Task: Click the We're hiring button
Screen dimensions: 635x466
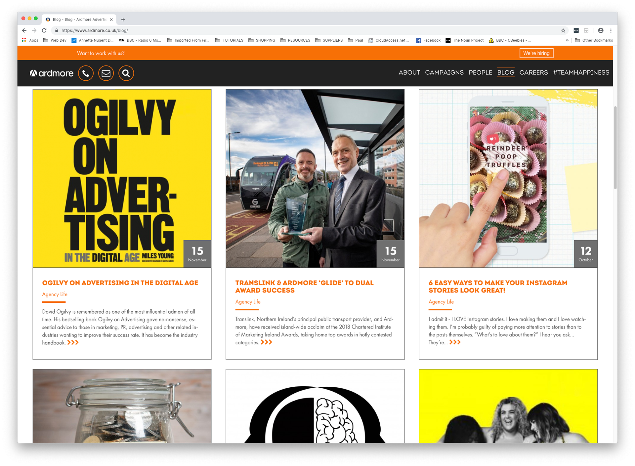Action: [536, 53]
